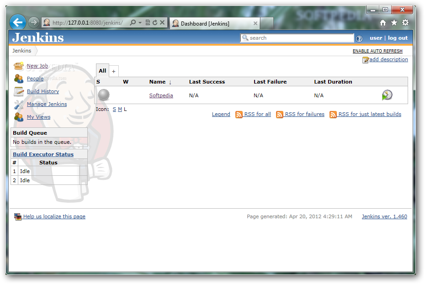The image size is (425, 284).
Task: Click ENABLE AUTO REFRESH link
Action: pyautogui.click(x=377, y=51)
